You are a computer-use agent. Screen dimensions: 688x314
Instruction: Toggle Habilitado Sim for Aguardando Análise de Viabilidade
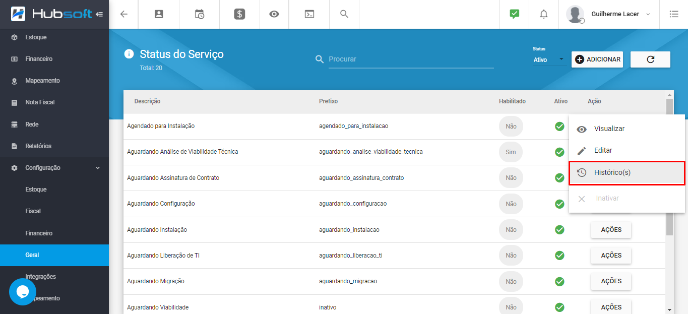(511, 152)
